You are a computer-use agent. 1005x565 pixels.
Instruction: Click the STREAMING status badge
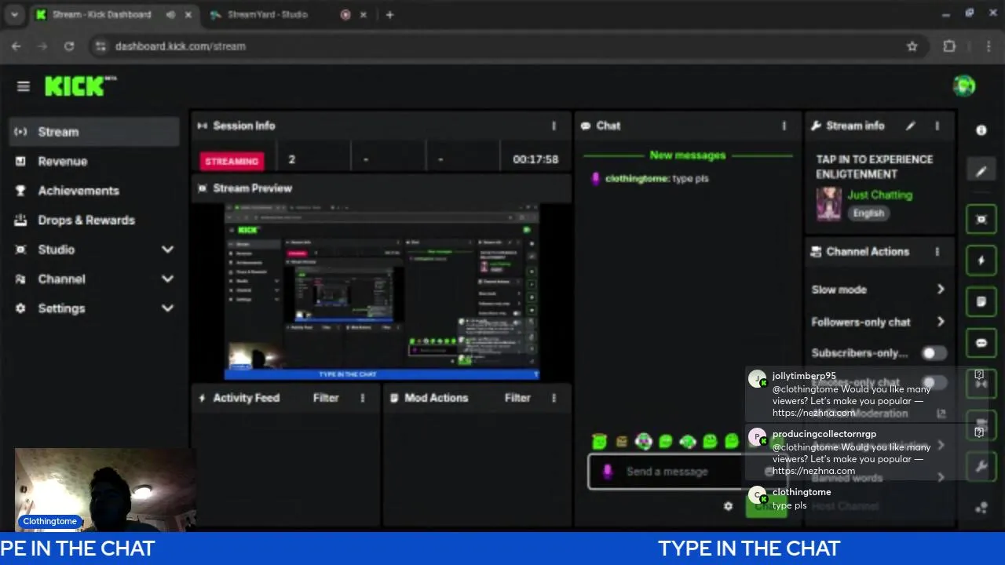(x=232, y=161)
